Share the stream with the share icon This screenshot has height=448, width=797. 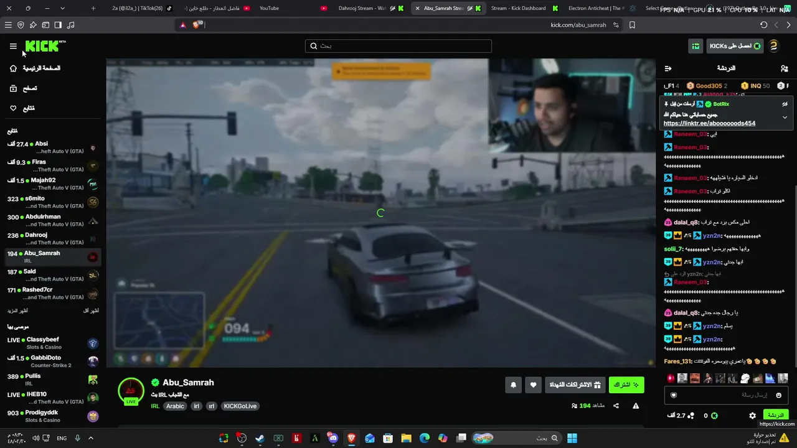[616, 406]
